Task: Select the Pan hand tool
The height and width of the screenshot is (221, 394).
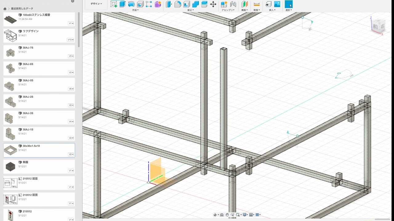Action: click(x=227, y=215)
